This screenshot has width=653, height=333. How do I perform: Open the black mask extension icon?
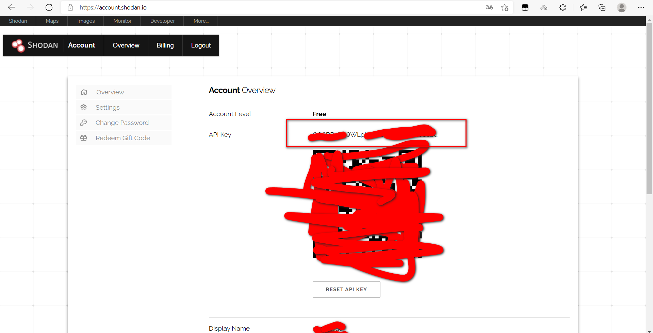[525, 7]
